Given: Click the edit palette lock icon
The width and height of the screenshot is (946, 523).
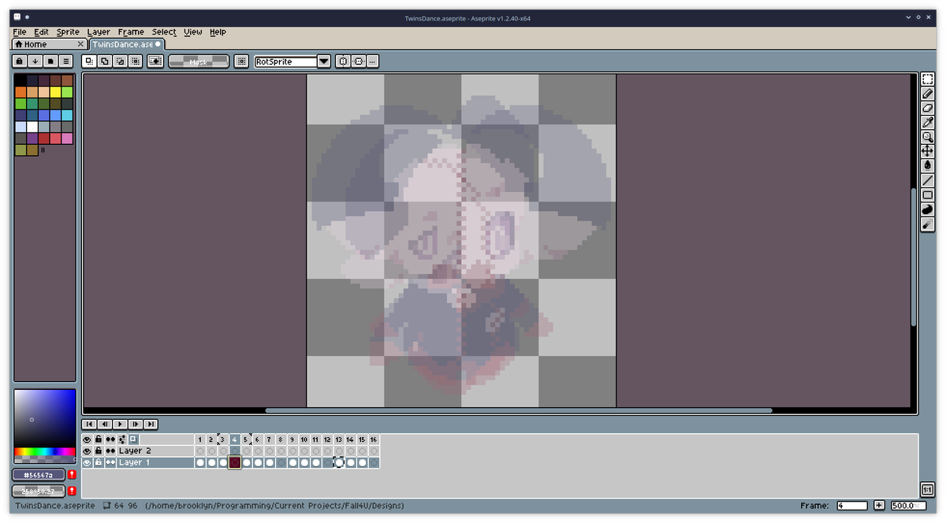Looking at the screenshot, I should click(x=20, y=61).
